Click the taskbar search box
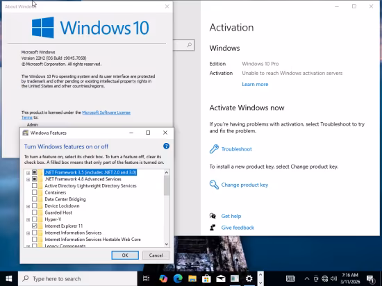Screen dimensions: 382x286 click(78, 278)
